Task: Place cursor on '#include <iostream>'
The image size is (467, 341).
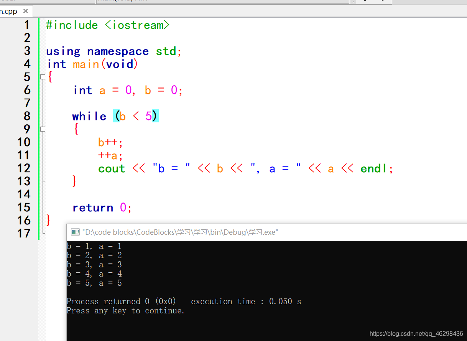Action: pyautogui.click(x=108, y=25)
